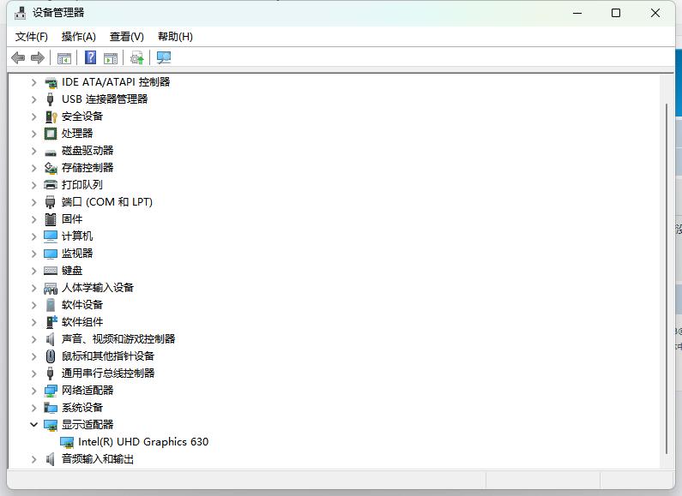
Task: Click the update device driver icon
Action: (x=136, y=57)
